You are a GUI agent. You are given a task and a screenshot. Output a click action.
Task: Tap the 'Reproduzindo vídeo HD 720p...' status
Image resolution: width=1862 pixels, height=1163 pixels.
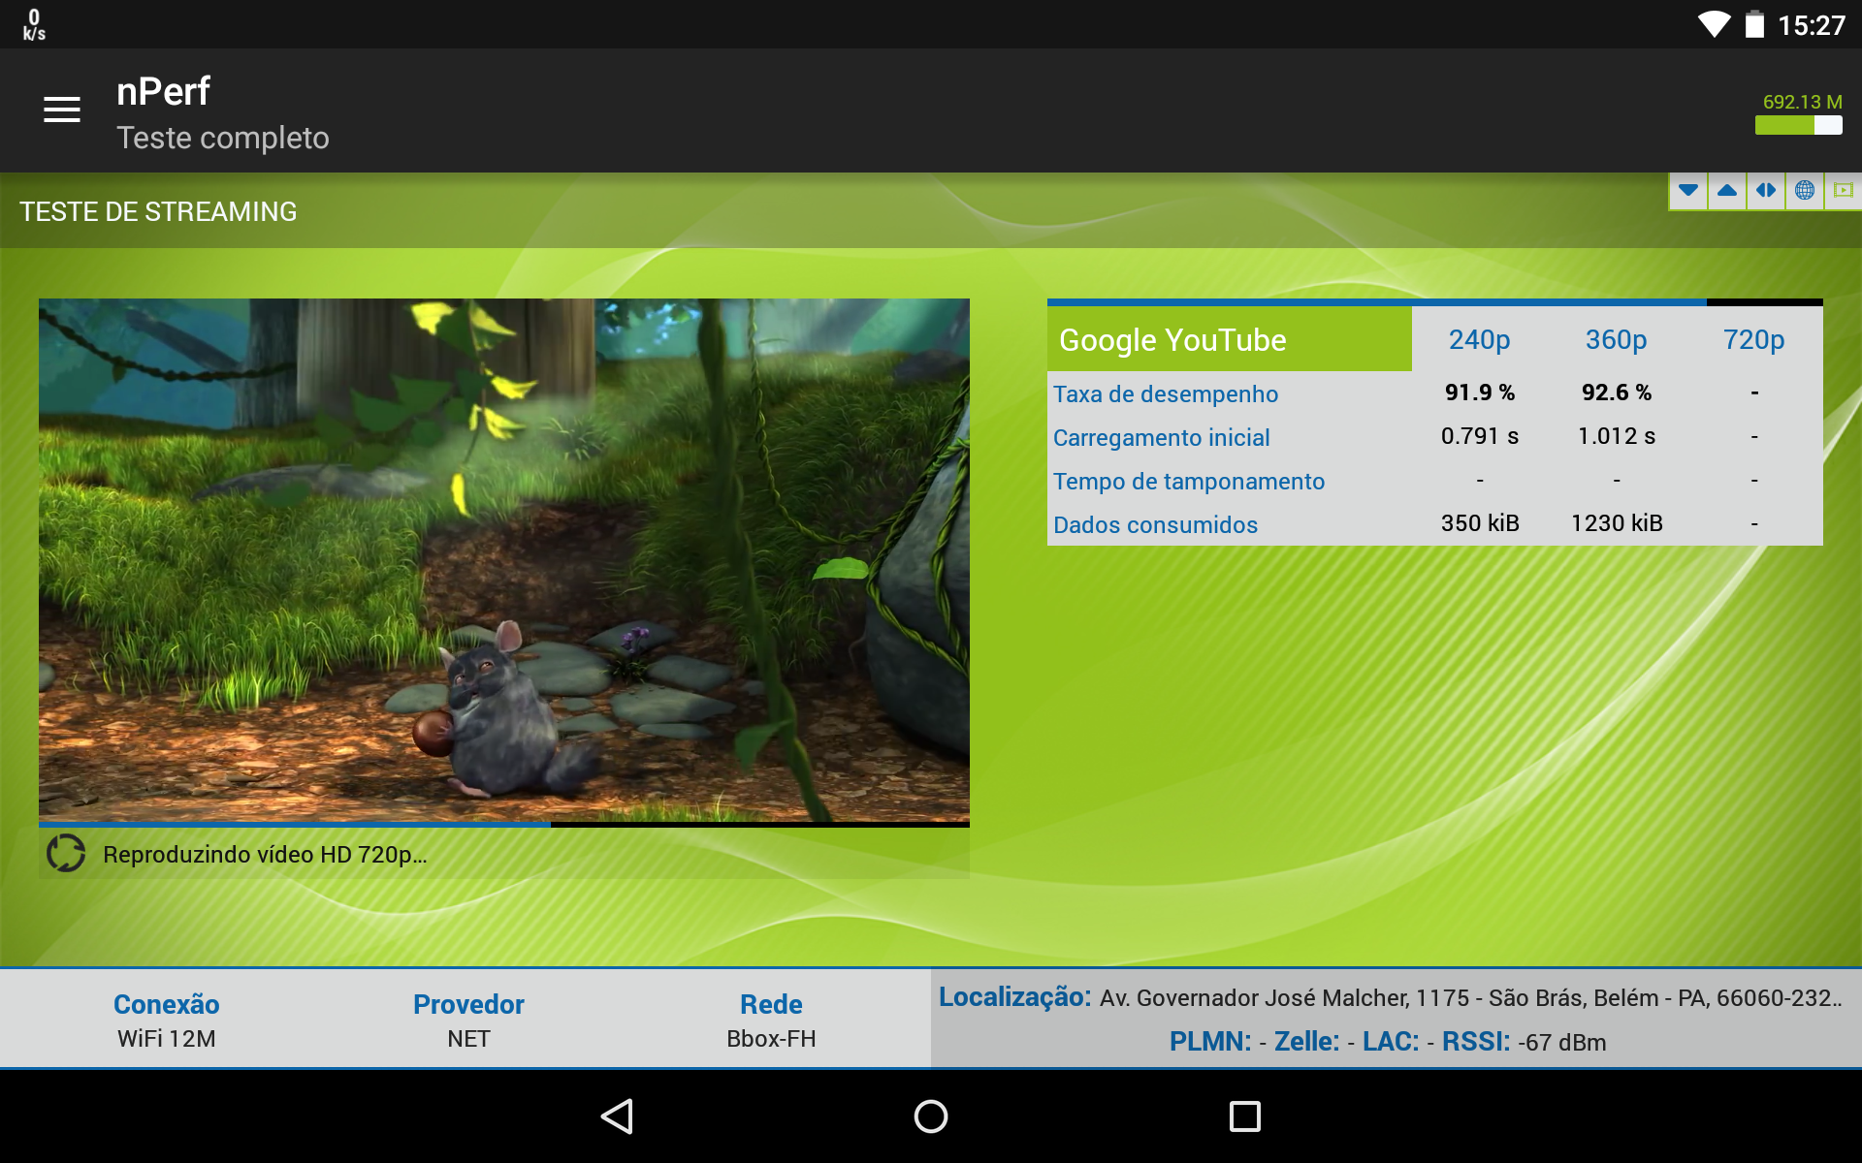pyautogui.click(x=265, y=855)
